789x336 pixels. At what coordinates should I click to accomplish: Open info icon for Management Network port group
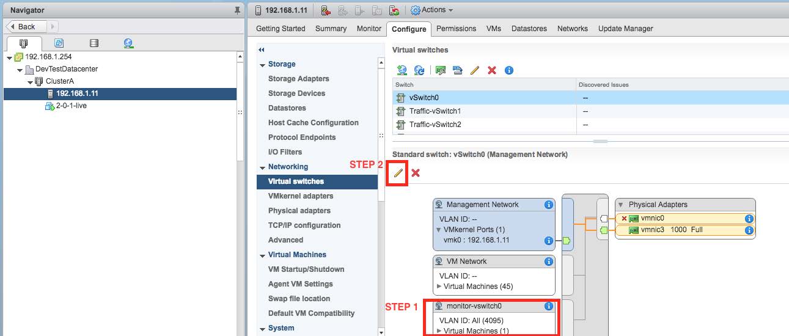coord(548,205)
